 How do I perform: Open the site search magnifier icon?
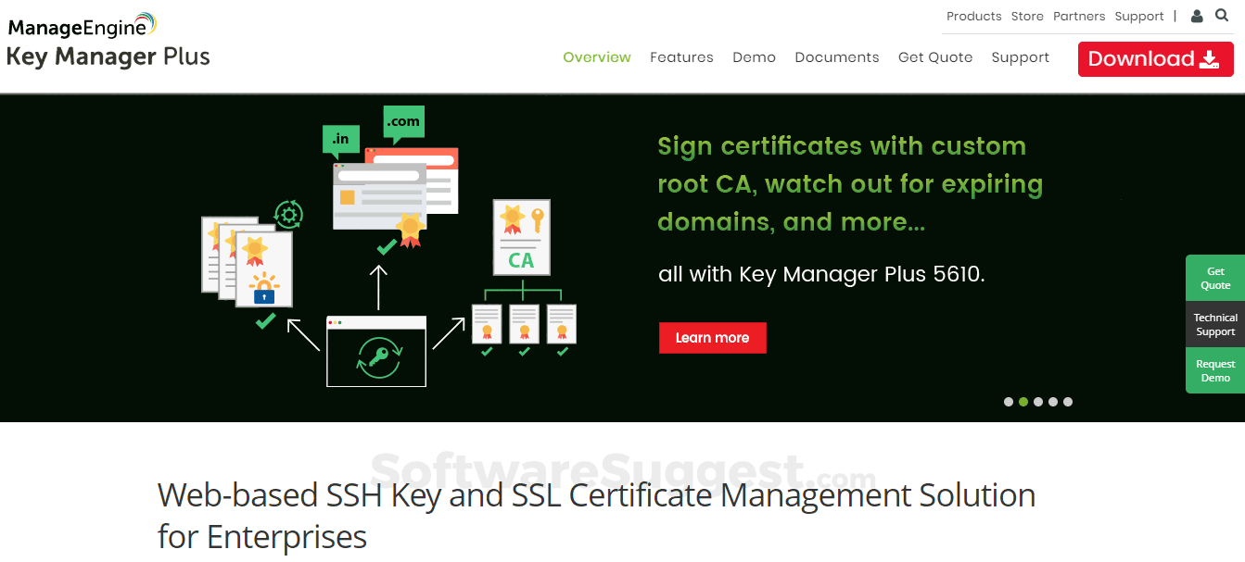pyautogui.click(x=1221, y=16)
